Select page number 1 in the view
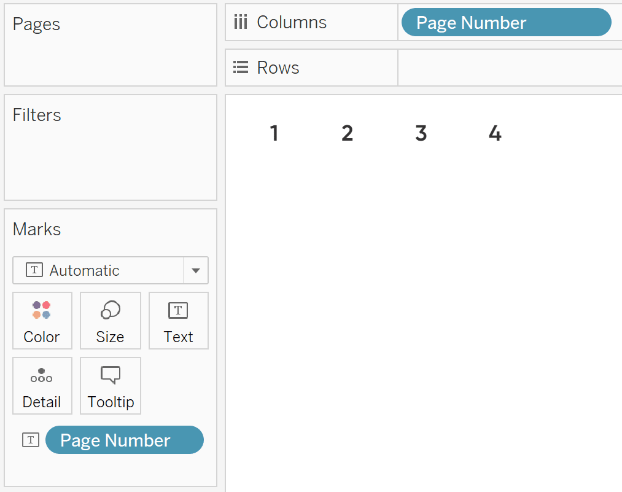The height and width of the screenshot is (492, 622). [274, 133]
